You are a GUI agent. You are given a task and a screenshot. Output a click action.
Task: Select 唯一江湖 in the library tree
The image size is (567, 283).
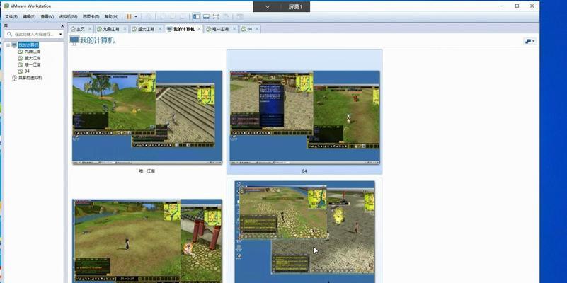32,64
